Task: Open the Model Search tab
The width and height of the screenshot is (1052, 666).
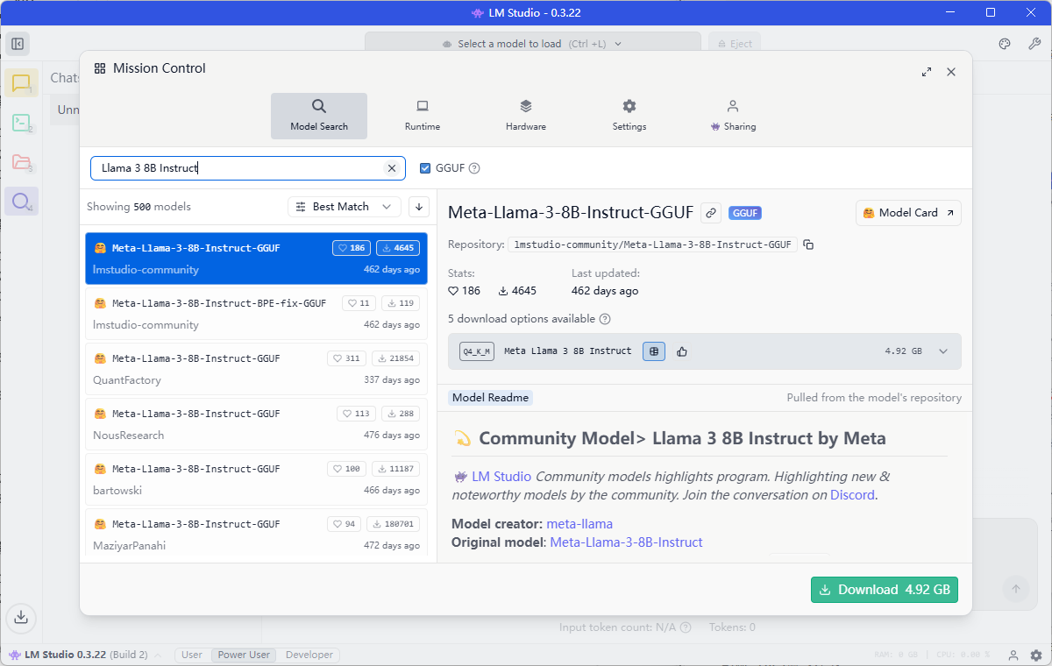Action: tap(319, 116)
